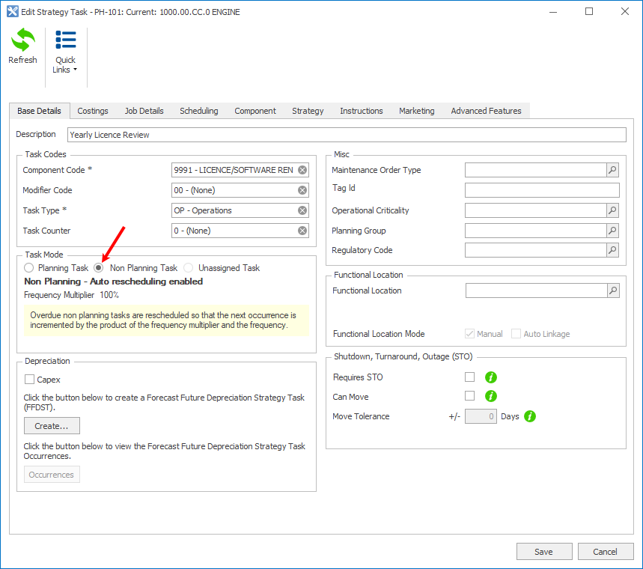This screenshot has width=643, height=569.
Task: Open the Modifier Code combo box
Action: coord(240,190)
